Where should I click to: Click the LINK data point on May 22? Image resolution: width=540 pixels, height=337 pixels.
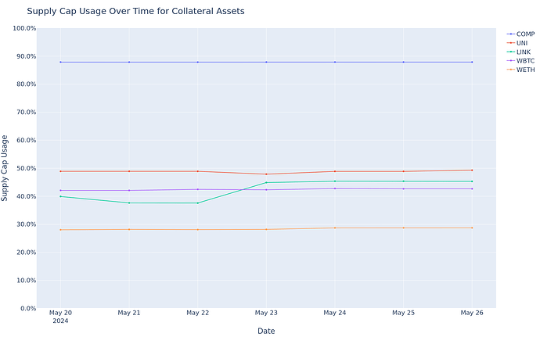pos(197,203)
